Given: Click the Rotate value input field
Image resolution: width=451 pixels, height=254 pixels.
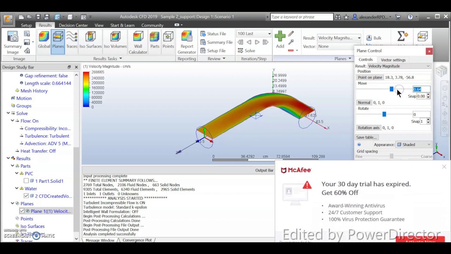Looking at the screenshot, I should click(x=421, y=114).
